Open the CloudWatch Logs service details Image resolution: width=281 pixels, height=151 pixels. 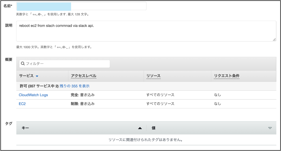coord(33,95)
